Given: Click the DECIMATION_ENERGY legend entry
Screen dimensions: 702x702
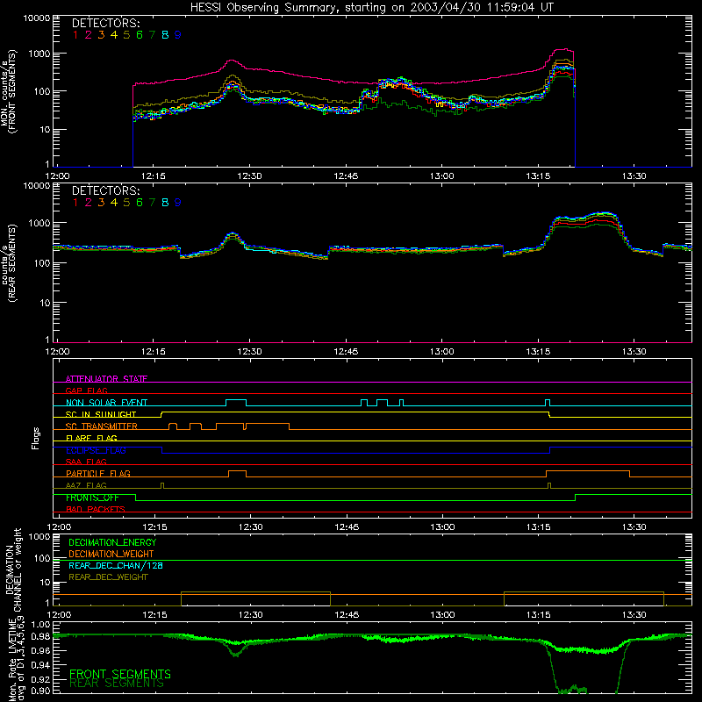Looking at the screenshot, I should 112,542.
